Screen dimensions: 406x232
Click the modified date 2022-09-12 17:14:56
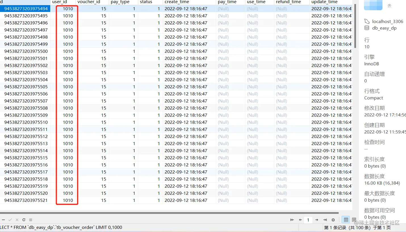tap(385, 115)
